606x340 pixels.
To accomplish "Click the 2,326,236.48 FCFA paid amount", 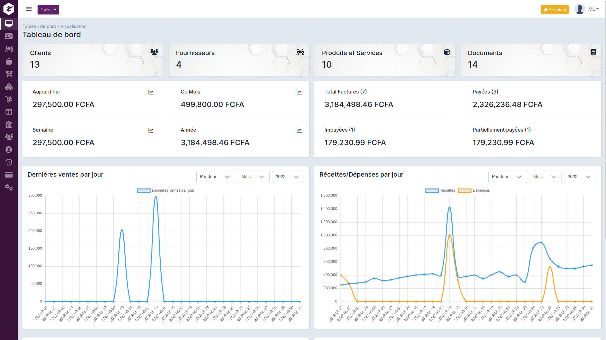I will pyautogui.click(x=507, y=105).
